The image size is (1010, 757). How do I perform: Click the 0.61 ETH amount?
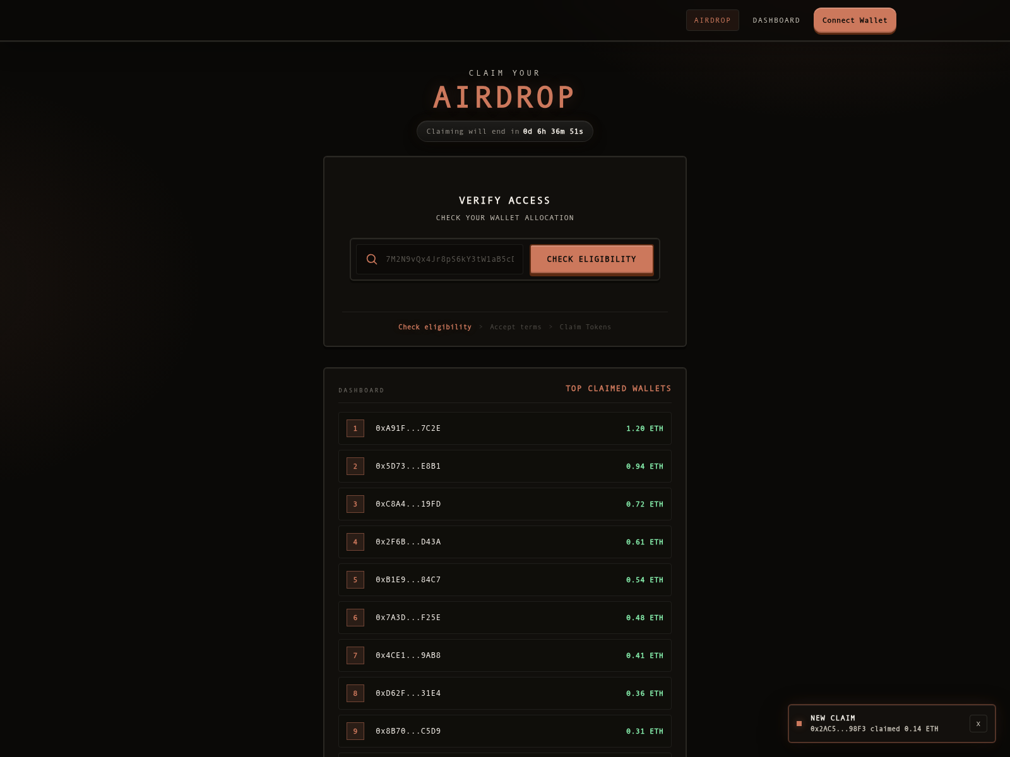645,542
